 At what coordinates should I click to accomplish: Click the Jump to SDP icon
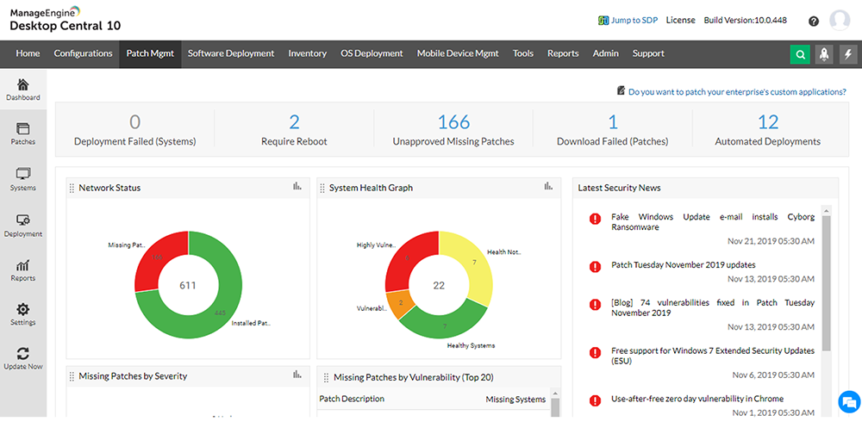(603, 21)
